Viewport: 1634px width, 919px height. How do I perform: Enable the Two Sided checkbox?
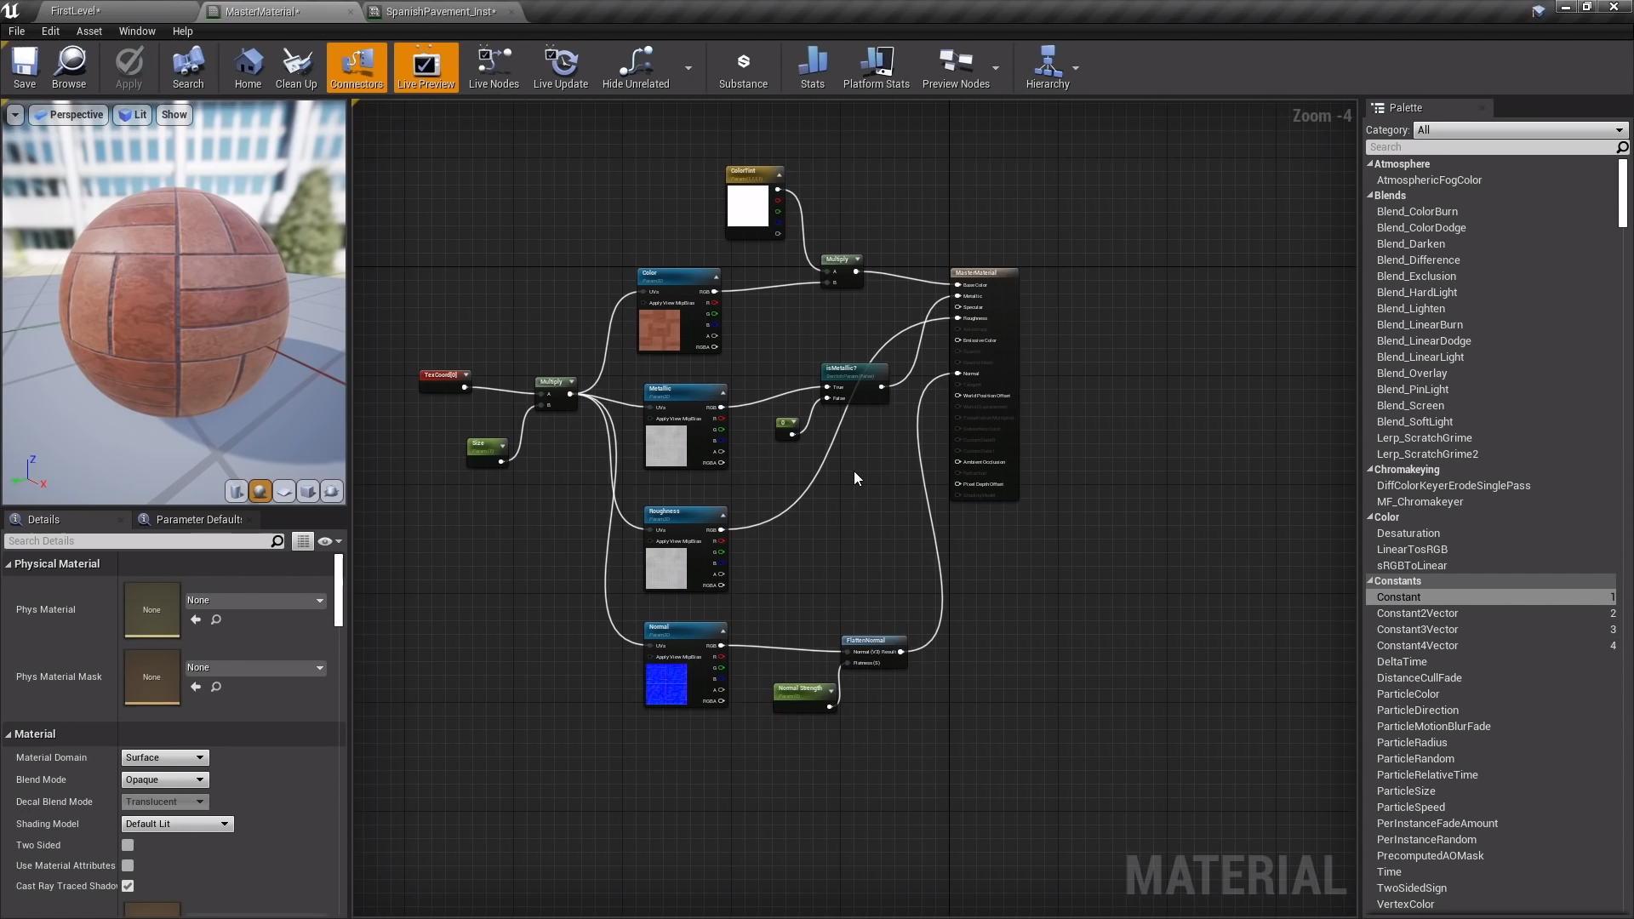[128, 845]
